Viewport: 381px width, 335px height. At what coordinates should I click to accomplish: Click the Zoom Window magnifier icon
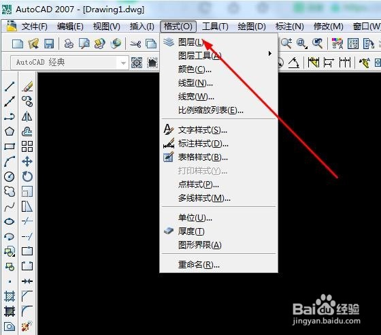tap(302, 44)
